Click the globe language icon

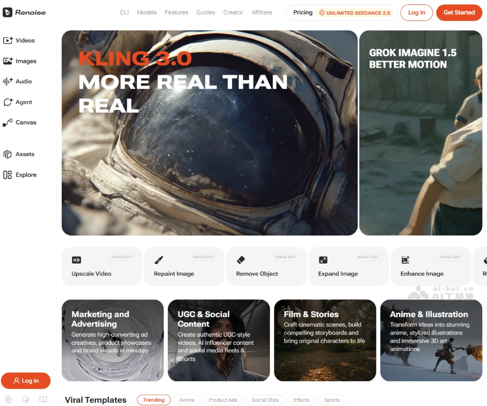pos(8,400)
